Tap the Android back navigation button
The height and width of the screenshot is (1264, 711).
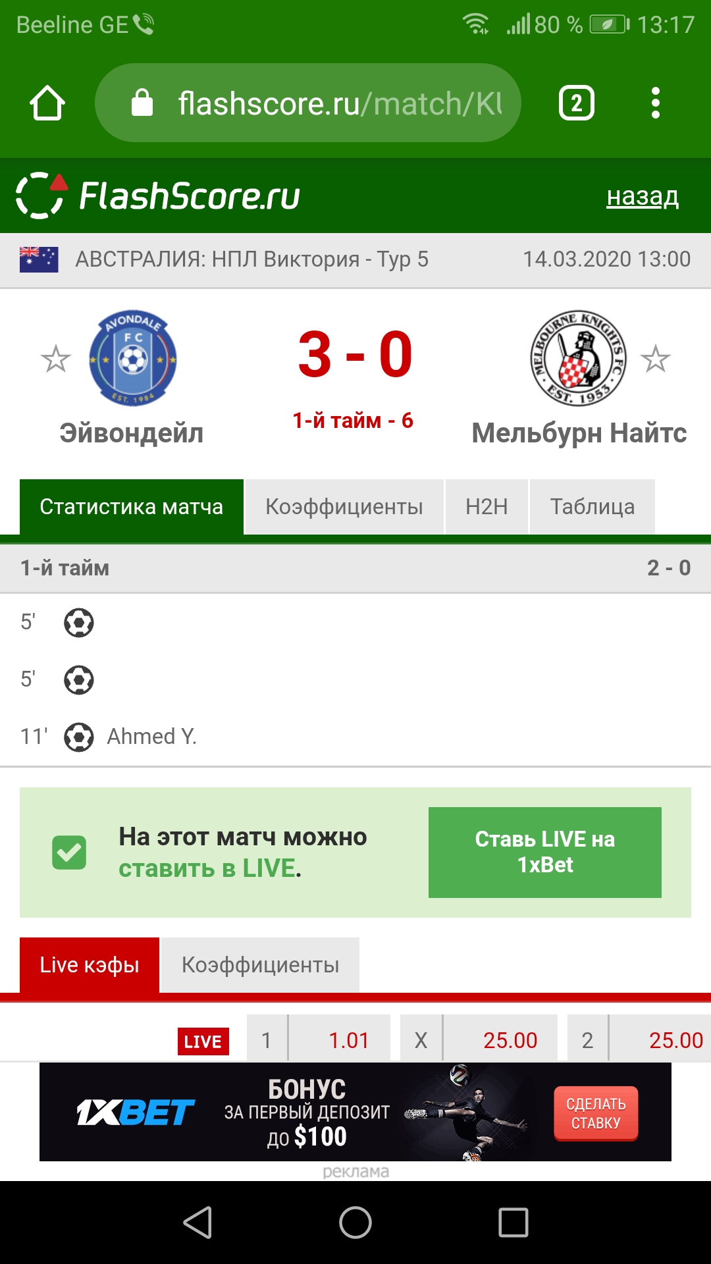[197, 1223]
